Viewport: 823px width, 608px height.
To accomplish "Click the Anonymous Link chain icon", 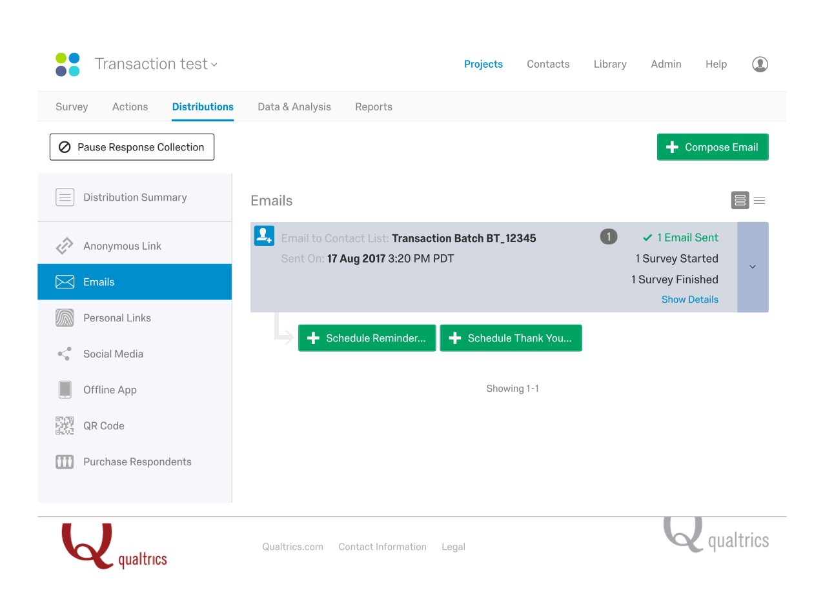I will [65, 246].
